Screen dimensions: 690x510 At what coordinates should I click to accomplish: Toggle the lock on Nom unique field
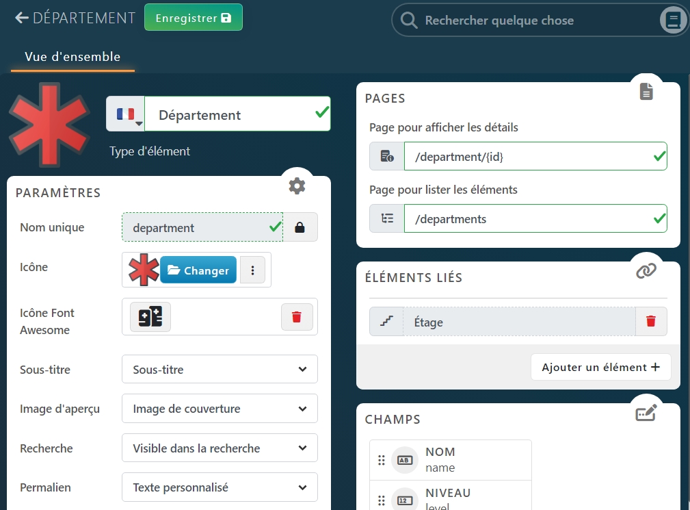click(300, 228)
